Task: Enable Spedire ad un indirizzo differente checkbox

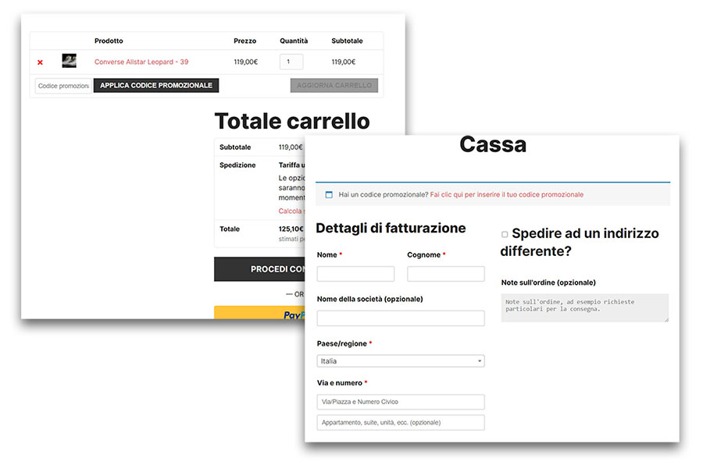Action: click(x=505, y=234)
